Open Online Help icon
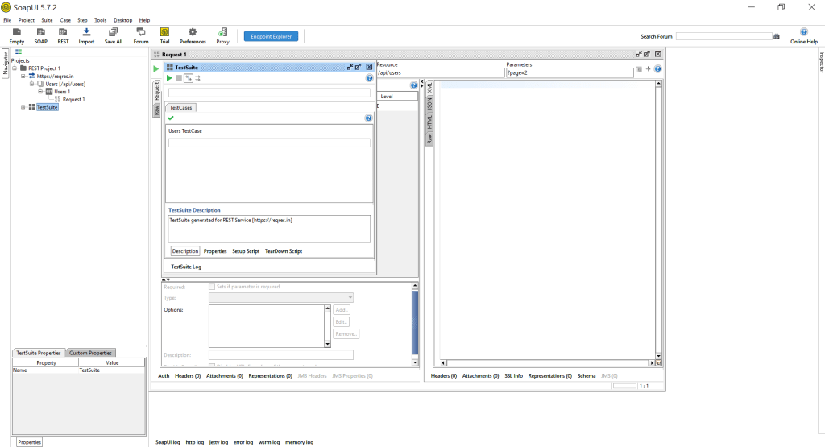The height and width of the screenshot is (447, 825). (x=803, y=35)
